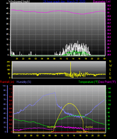Select the 100 humidity axis value
Viewport: 117px width, 139px height.
point(4,86)
